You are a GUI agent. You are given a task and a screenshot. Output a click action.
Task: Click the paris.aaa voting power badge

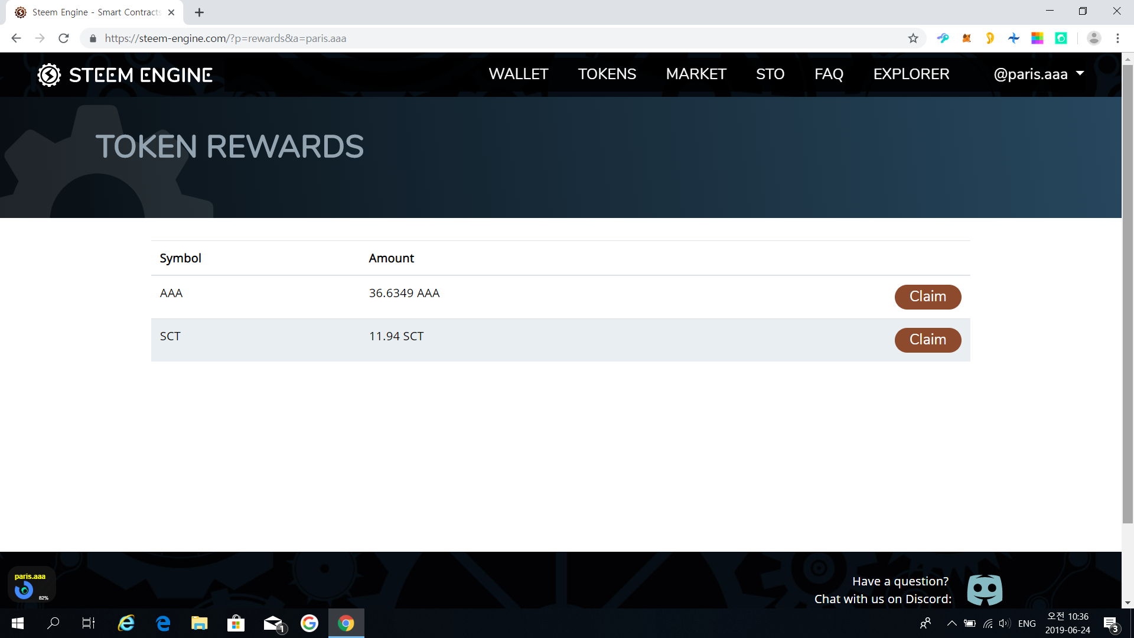click(31, 585)
